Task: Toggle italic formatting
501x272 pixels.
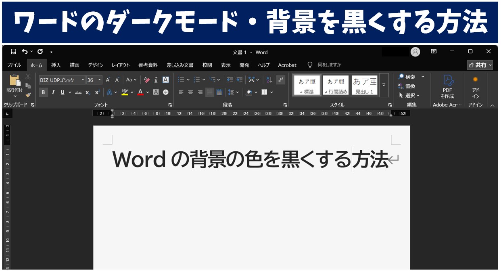Action: coord(53,92)
